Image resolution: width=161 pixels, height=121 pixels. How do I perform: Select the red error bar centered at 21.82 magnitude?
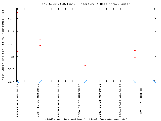40,45
